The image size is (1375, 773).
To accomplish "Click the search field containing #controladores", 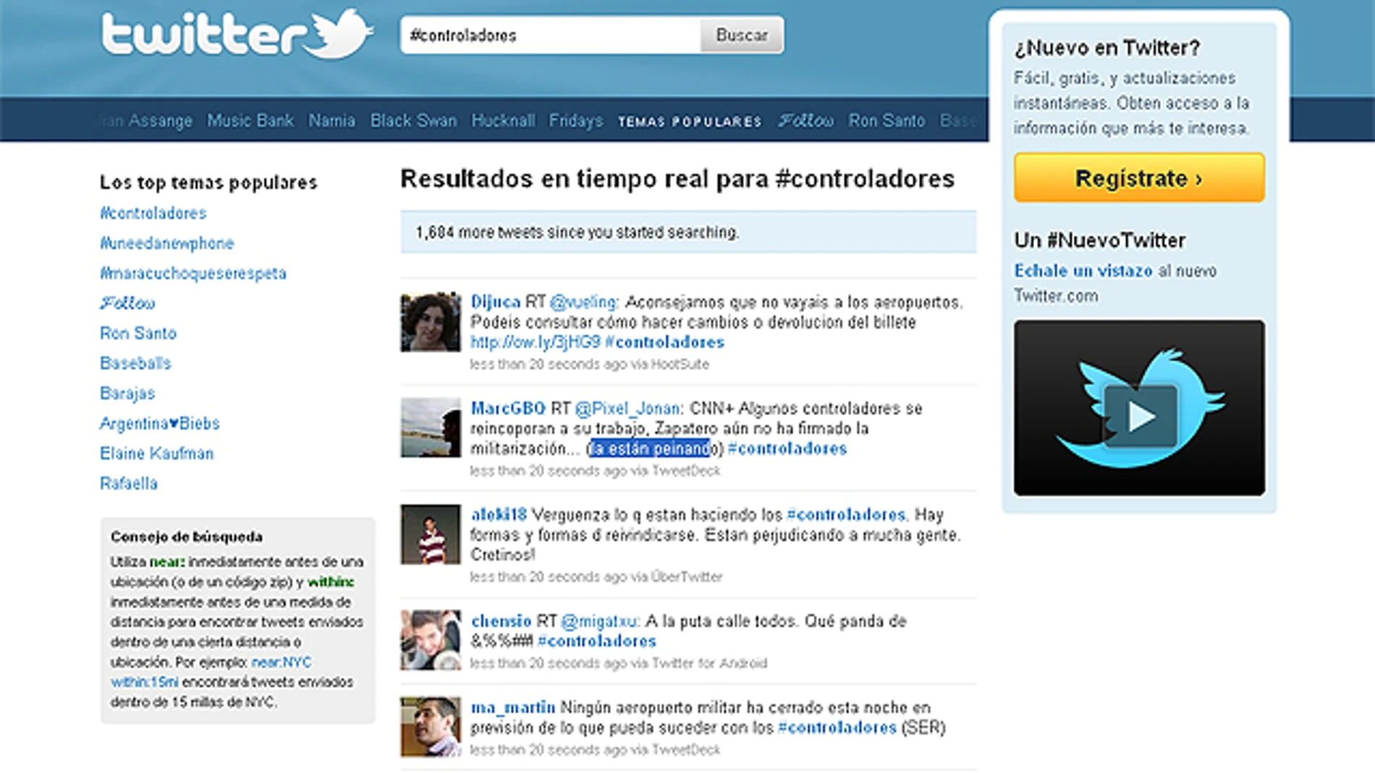I will pos(551,35).
